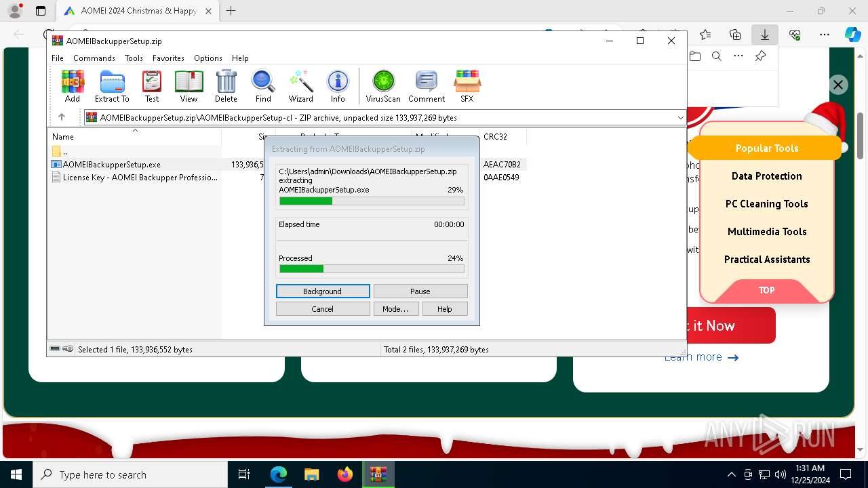Image resolution: width=868 pixels, height=488 pixels.
Task: Cancel the extraction
Action: [x=323, y=309]
